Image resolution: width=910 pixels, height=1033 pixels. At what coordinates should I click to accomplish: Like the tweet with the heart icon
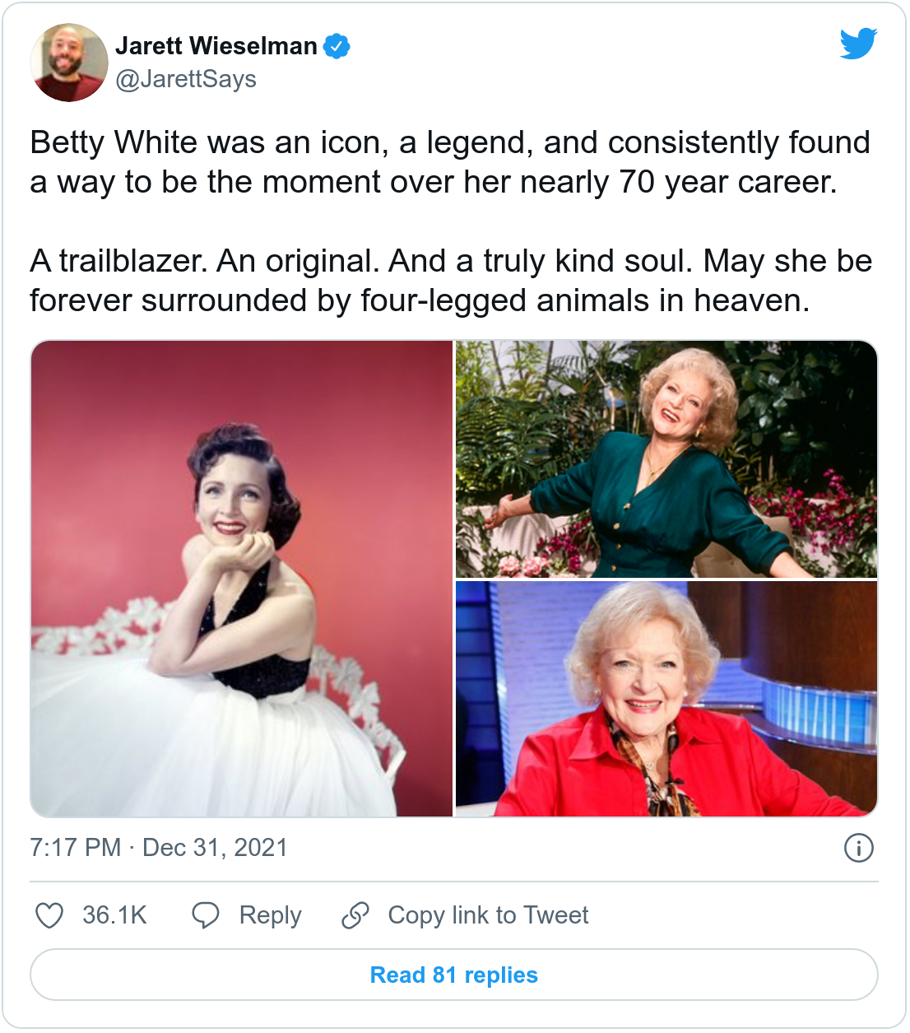49,915
